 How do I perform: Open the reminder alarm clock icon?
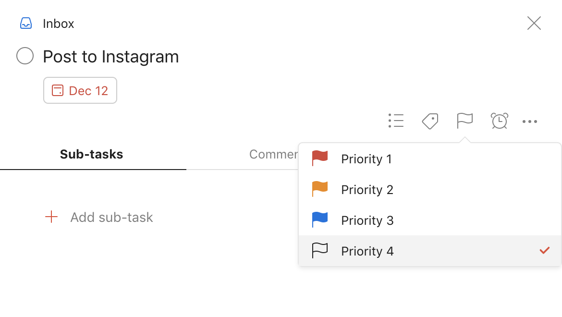[x=499, y=121]
